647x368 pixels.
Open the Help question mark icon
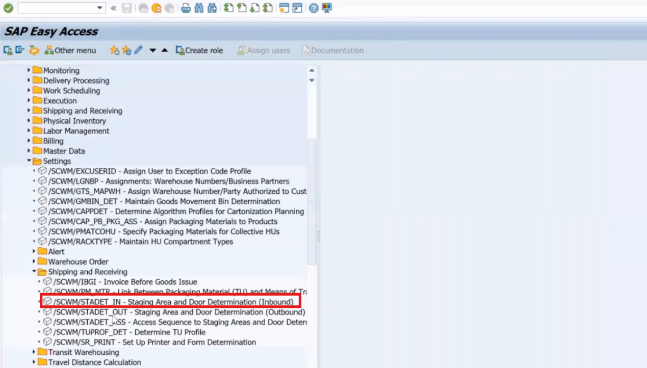pyautogui.click(x=314, y=8)
